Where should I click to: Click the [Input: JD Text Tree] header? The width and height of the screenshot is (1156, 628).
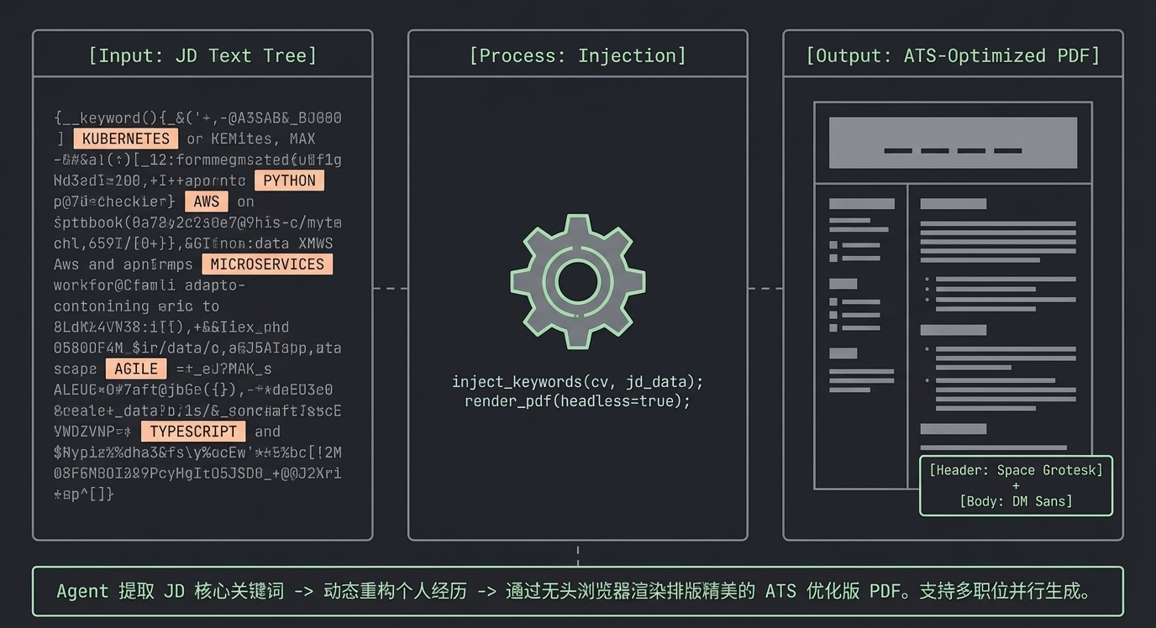pyautogui.click(x=202, y=55)
